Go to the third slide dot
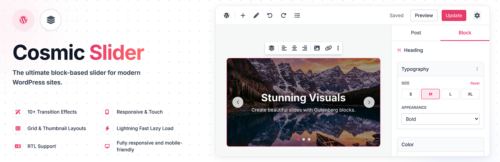 click(309, 139)
